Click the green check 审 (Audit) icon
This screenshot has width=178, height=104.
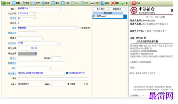tap(123, 3)
